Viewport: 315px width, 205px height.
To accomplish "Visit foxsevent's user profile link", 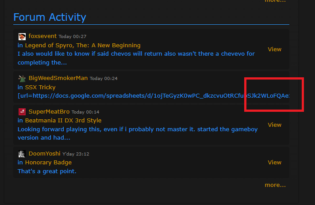I will pos(42,36).
